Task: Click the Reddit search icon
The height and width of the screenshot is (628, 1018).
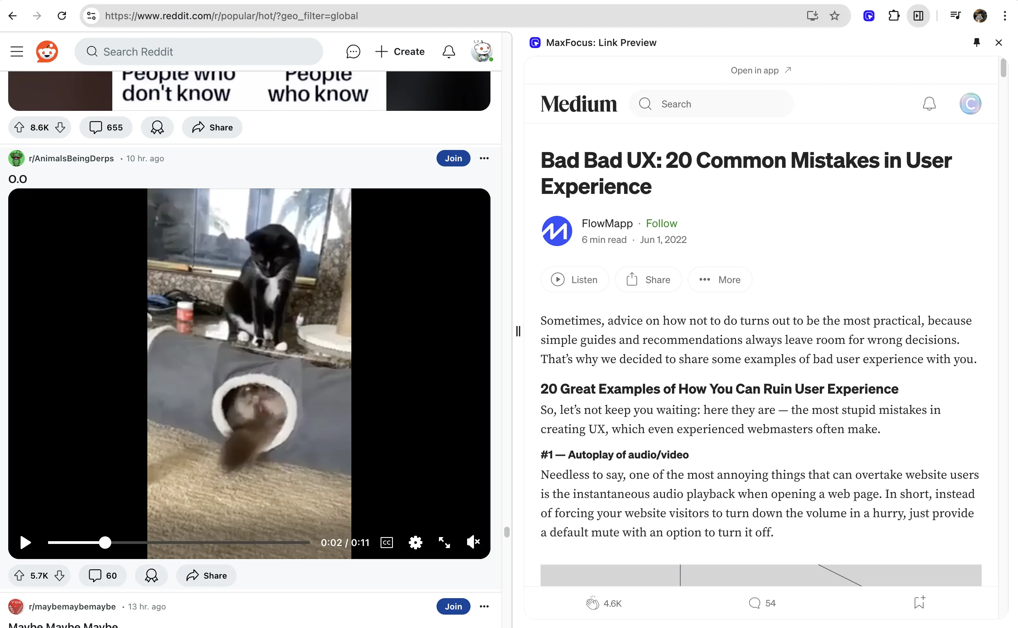Action: (x=92, y=51)
